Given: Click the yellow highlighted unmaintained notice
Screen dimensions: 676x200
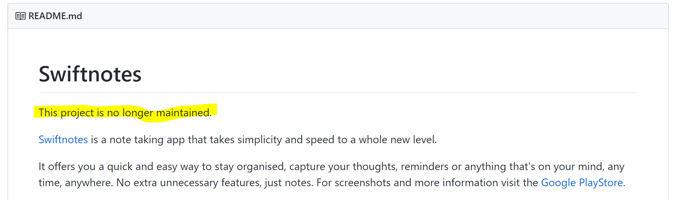Looking at the screenshot, I should pos(125,113).
